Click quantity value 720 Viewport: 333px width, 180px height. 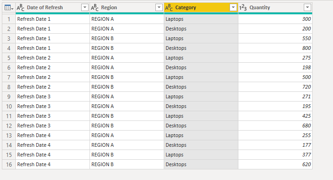pos(307,87)
